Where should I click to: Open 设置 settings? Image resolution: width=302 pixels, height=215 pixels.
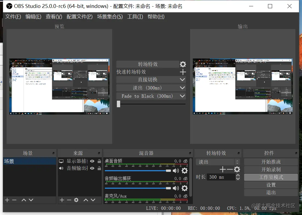click(x=271, y=185)
